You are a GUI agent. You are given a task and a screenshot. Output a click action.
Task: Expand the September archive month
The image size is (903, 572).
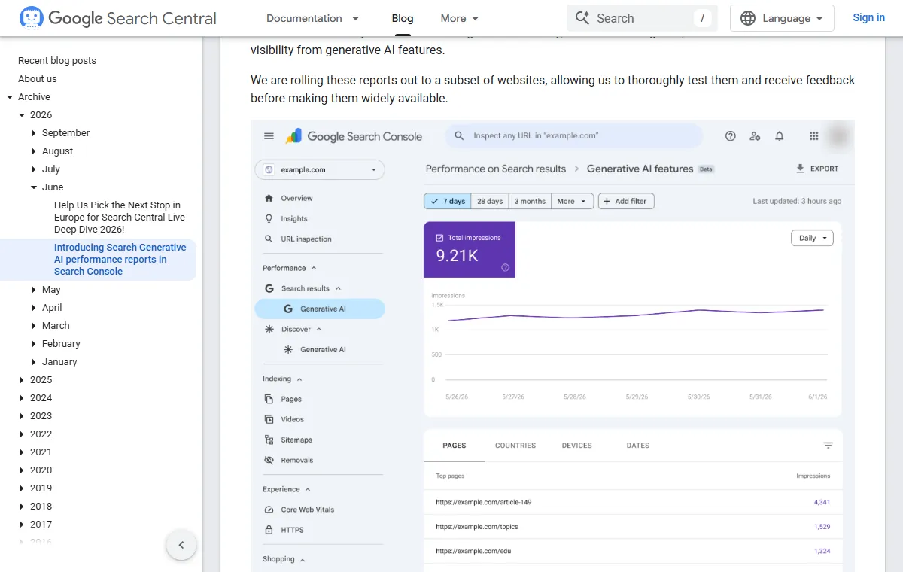[x=34, y=132]
